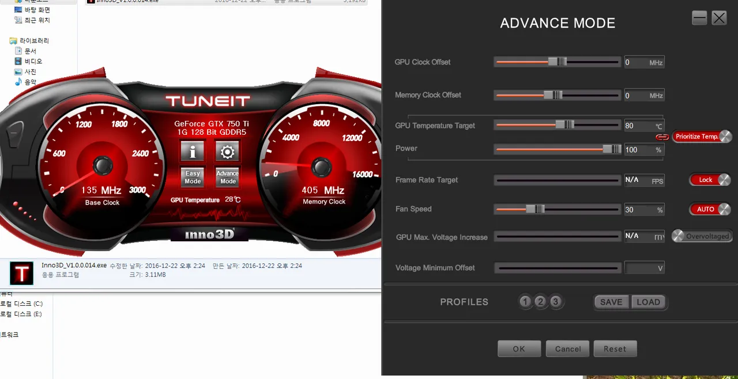Click the Inno3D T application icon in details pane

[x=22, y=273]
